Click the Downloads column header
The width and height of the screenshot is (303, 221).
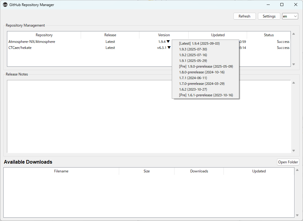coord(199,171)
